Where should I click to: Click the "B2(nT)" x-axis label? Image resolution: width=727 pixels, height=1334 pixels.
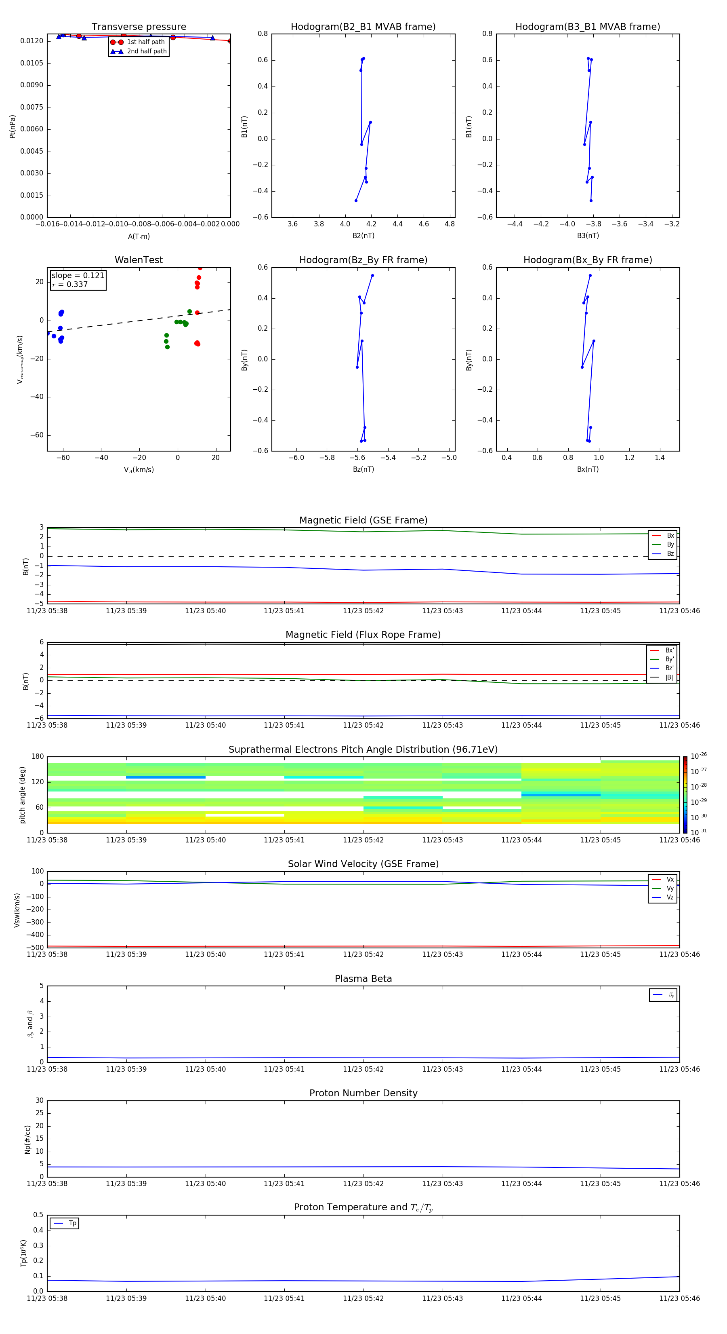(x=363, y=236)
